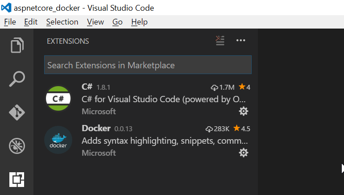Click the Search Extensions in Marketplace field

point(148,65)
